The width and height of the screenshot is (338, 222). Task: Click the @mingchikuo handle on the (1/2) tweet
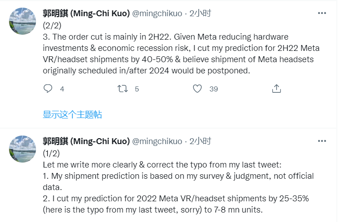click(157, 141)
